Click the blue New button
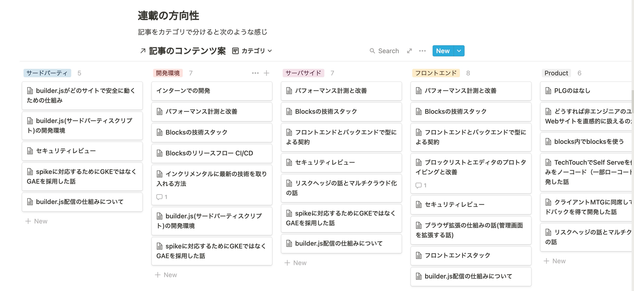Screen dimensions: 634x291 [x=443, y=51]
